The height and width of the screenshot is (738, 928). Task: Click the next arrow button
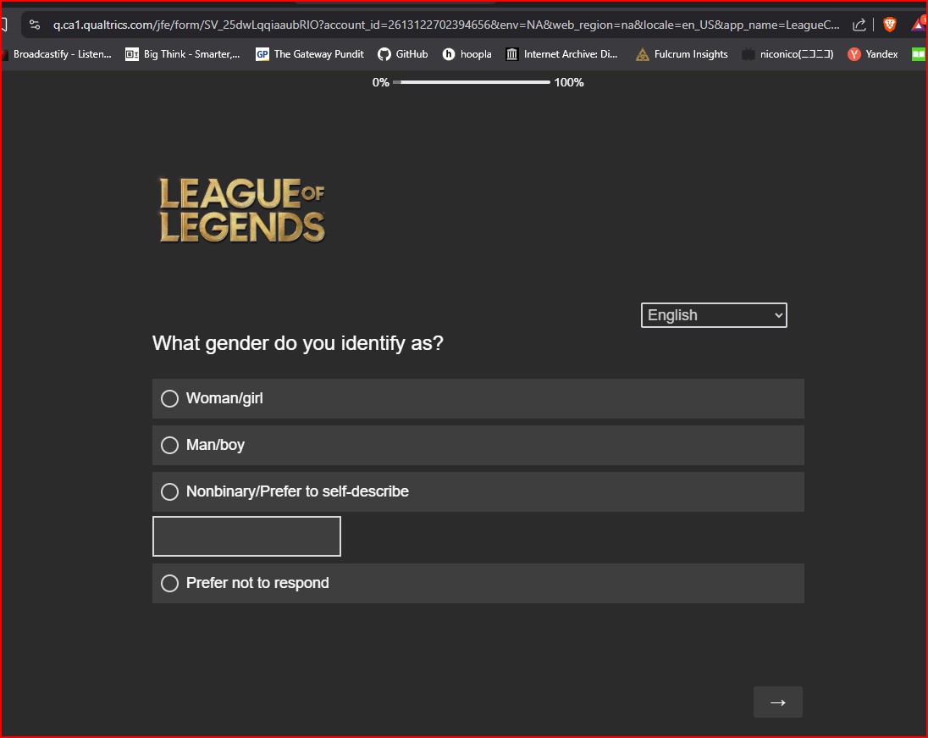point(777,702)
